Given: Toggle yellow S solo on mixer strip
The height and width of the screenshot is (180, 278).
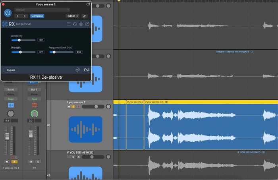Looking at the screenshot, I should pos(14,162).
